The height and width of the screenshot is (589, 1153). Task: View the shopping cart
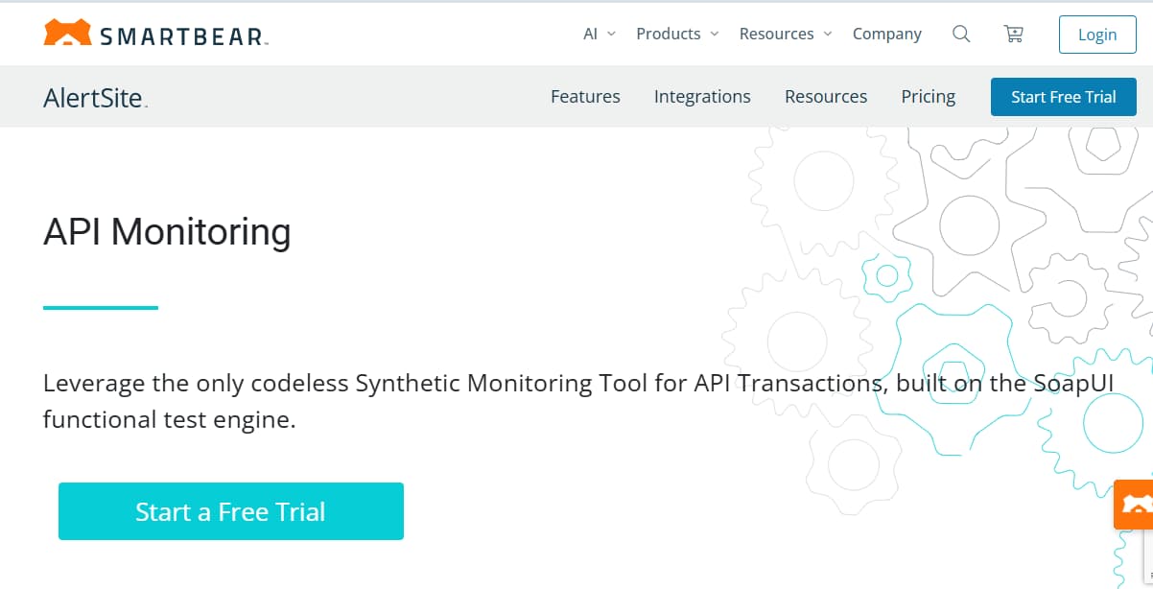pos(1013,34)
